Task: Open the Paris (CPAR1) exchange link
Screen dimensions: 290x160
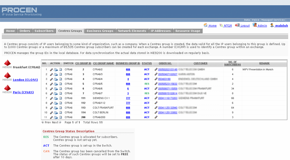Action: coord(23,92)
